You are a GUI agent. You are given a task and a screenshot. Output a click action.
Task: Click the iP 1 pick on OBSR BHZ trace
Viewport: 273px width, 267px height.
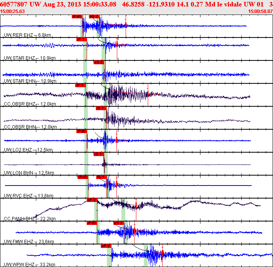coord(81,85)
